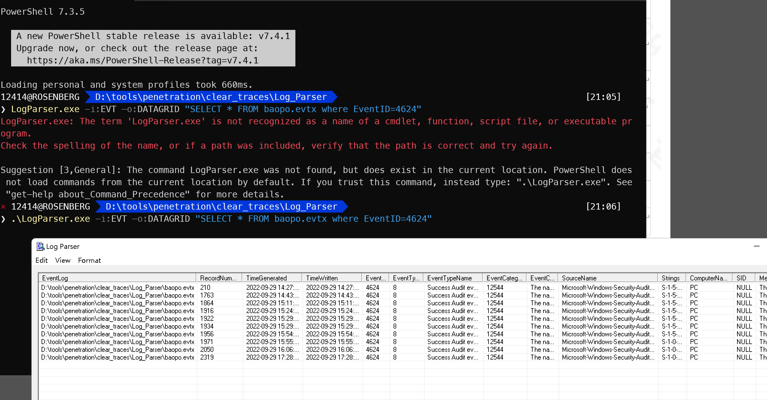This screenshot has width=767, height=400.
Task: Click the PowerShell release page URL
Action: click(142, 60)
